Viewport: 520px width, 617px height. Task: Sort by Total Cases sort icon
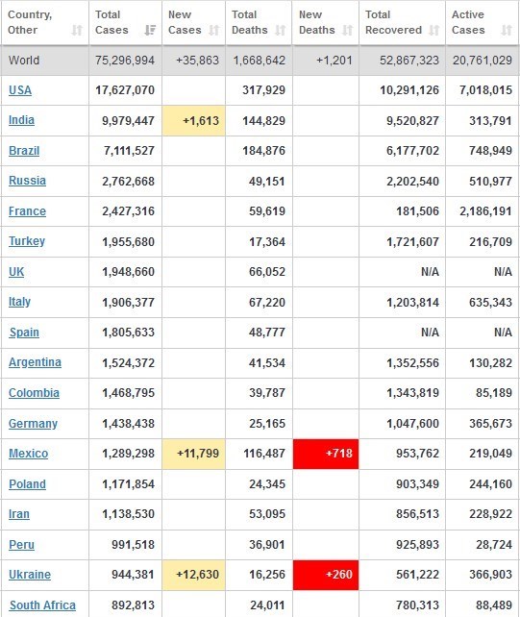(x=150, y=30)
